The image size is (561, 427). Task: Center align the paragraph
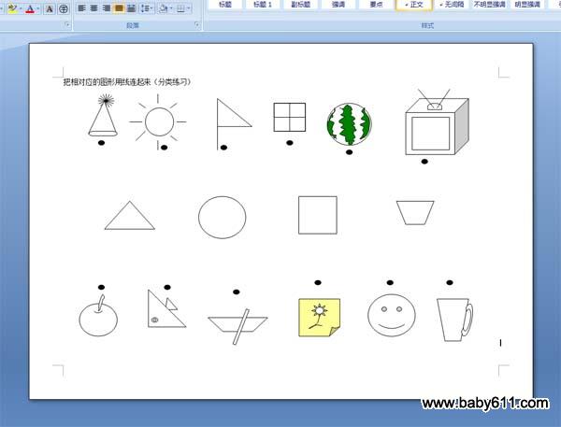[x=93, y=8]
